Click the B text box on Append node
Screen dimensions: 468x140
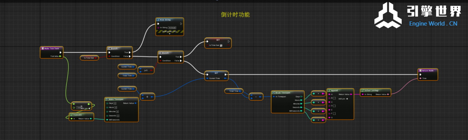[x=334, y=99]
